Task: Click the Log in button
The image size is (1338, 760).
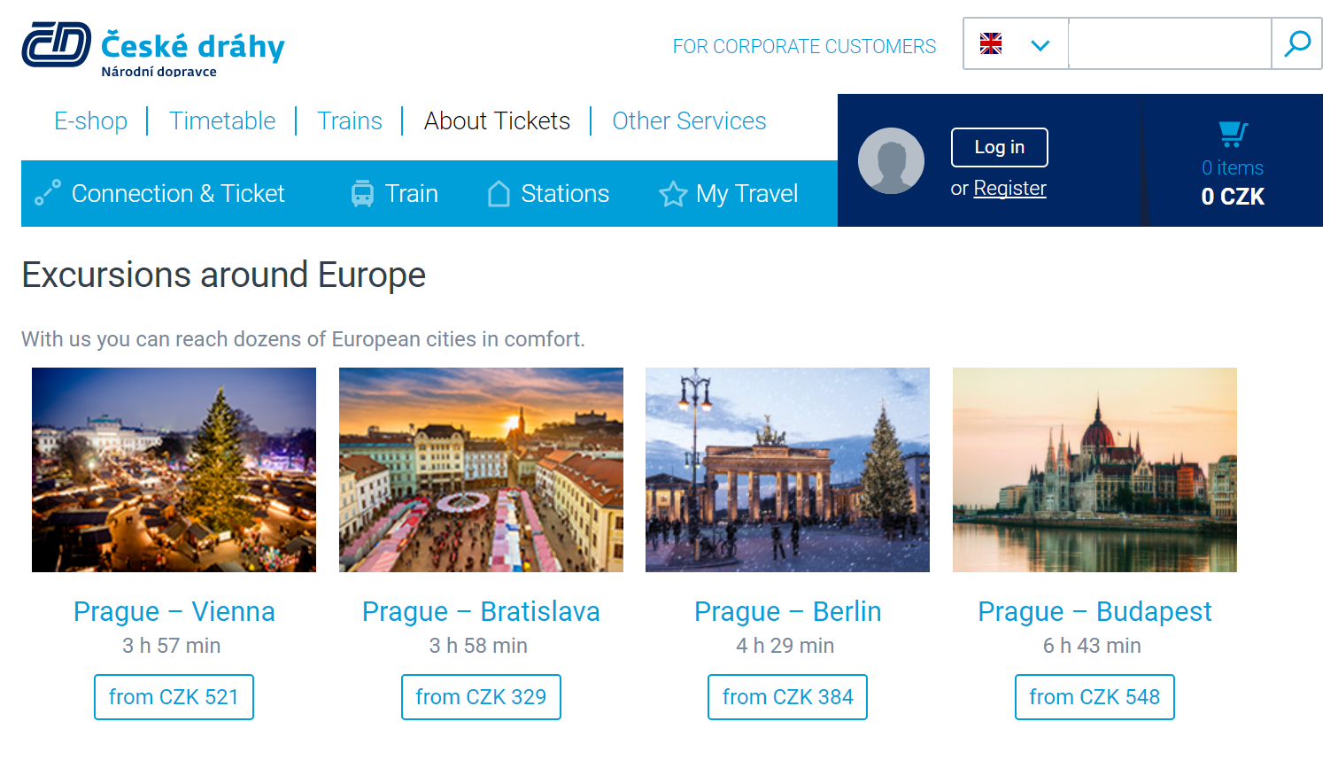Action: click(999, 147)
